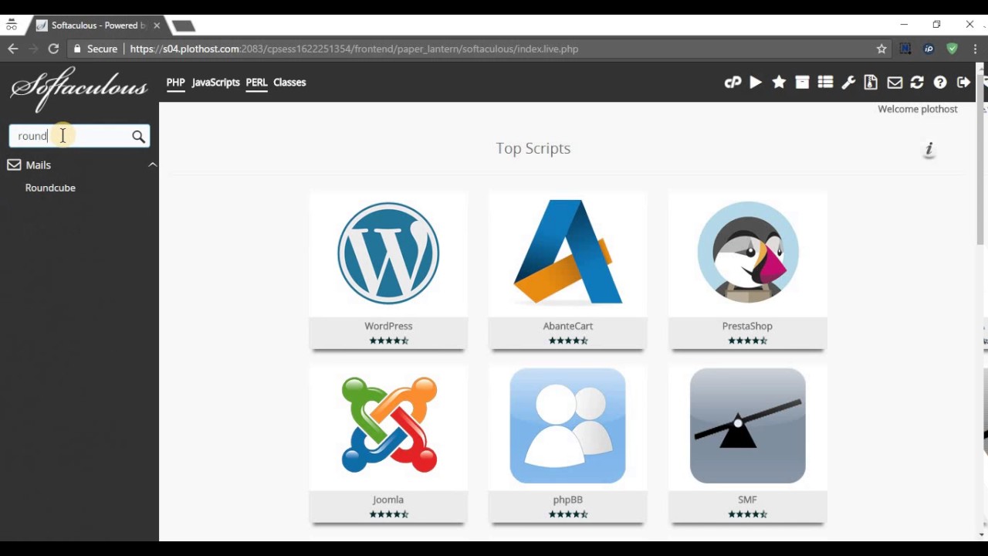The height and width of the screenshot is (556, 988).
Task: Open the AbanteCart script thumbnail
Action: click(568, 253)
